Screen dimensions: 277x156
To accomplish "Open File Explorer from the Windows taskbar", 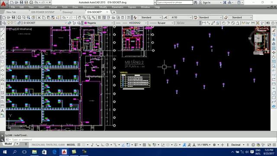I will pos(34,152).
